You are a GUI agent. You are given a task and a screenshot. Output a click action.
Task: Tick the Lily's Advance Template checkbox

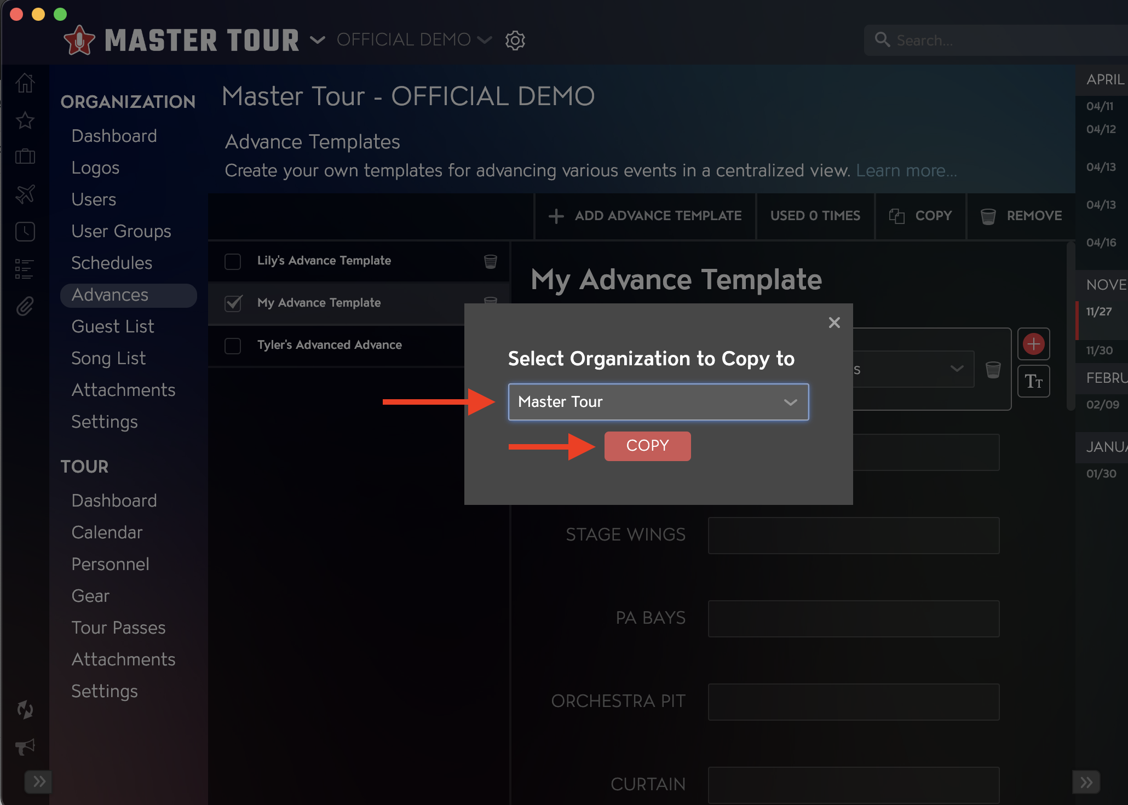[x=233, y=261]
